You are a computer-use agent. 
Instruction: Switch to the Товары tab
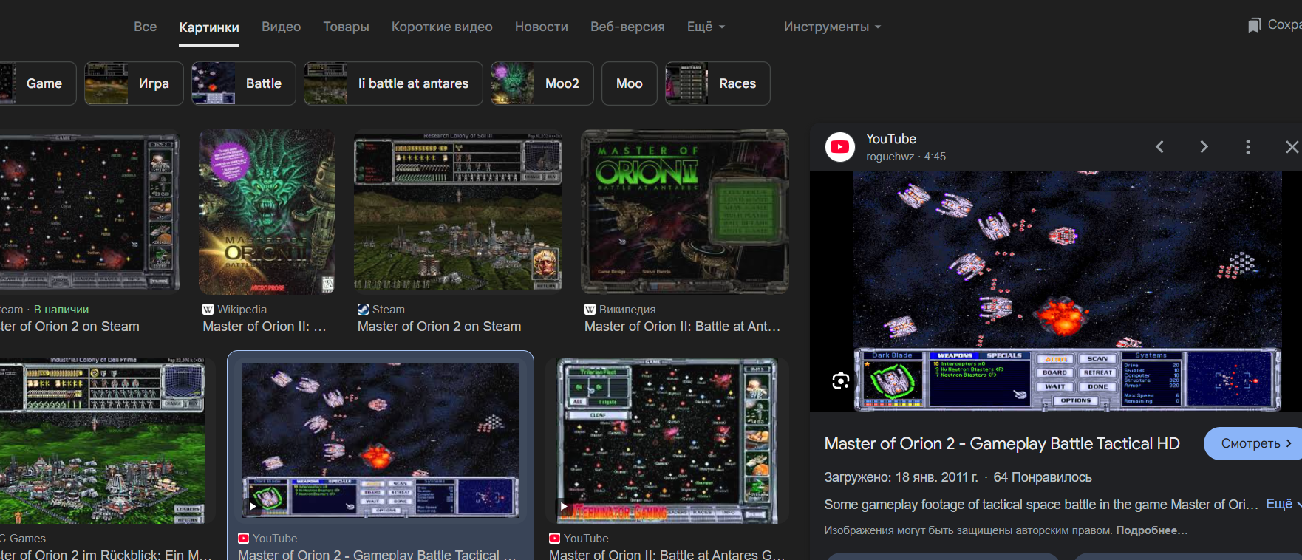tap(346, 27)
